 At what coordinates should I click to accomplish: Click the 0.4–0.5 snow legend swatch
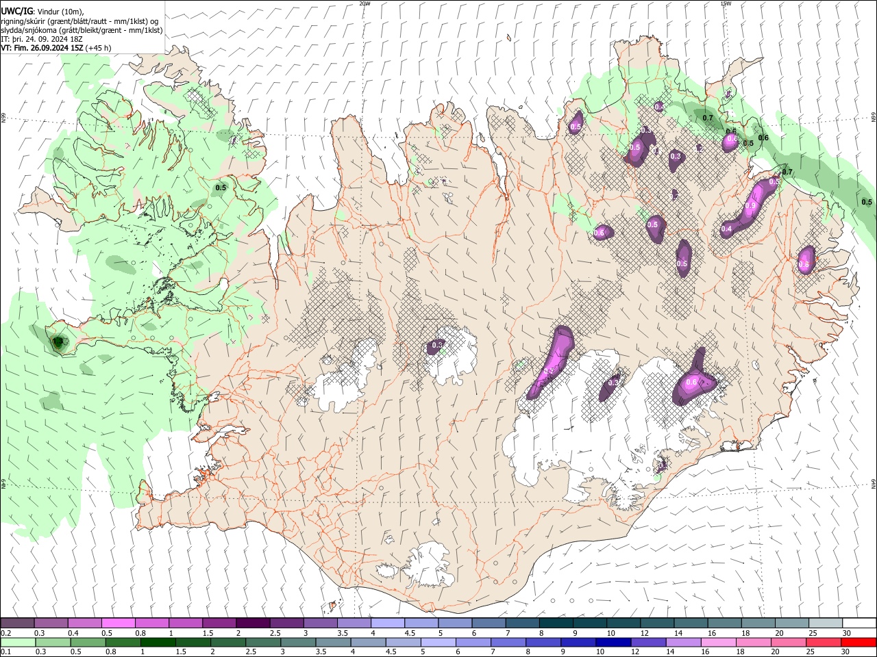click(85, 623)
